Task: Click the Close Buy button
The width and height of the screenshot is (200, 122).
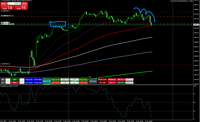Action: pyautogui.click(x=38, y=80)
